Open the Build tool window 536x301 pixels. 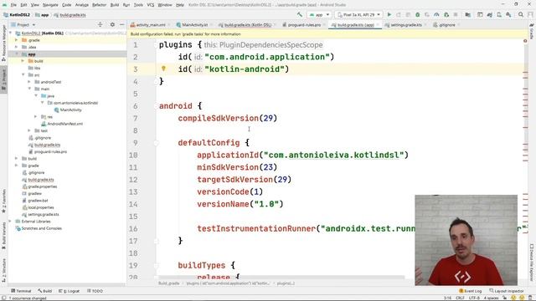44,291
